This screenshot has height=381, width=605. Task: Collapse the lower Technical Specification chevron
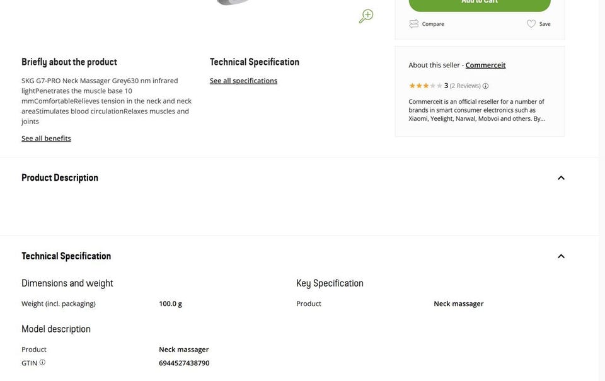(x=561, y=256)
